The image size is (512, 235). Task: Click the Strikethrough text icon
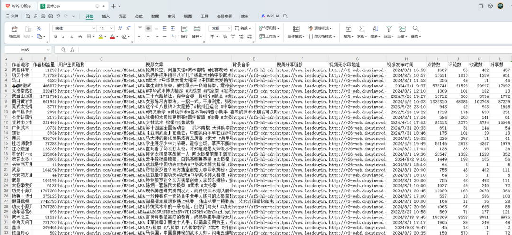[80, 36]
